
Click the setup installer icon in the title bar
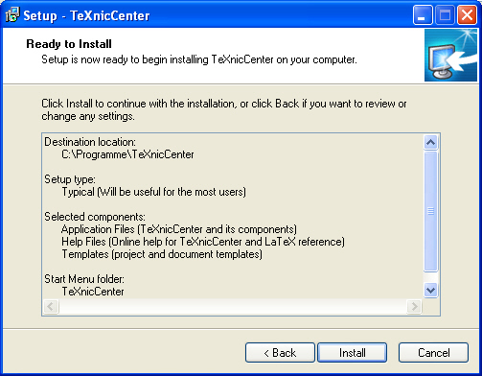point(12,15)
